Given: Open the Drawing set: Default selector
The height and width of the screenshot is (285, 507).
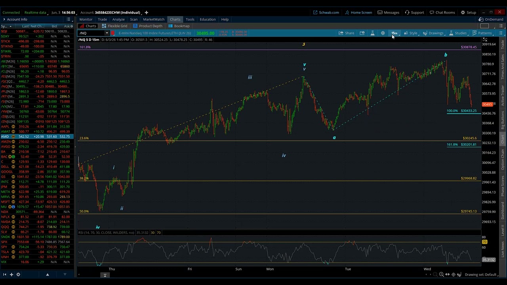Looking at the screenshot, I should (x=482, y=274).
